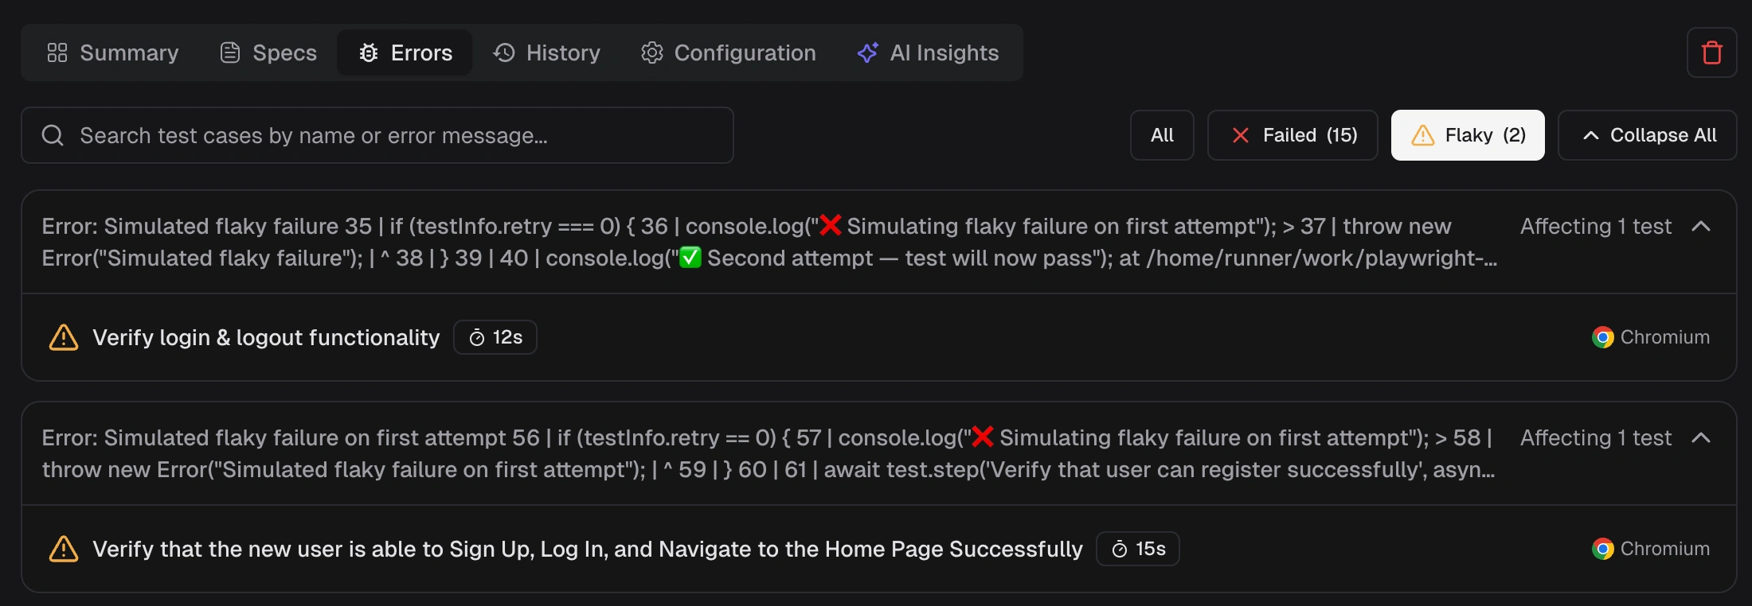Collapse the second error group chevron
Screen dimensions: 1752x606
coord(1701,438)
